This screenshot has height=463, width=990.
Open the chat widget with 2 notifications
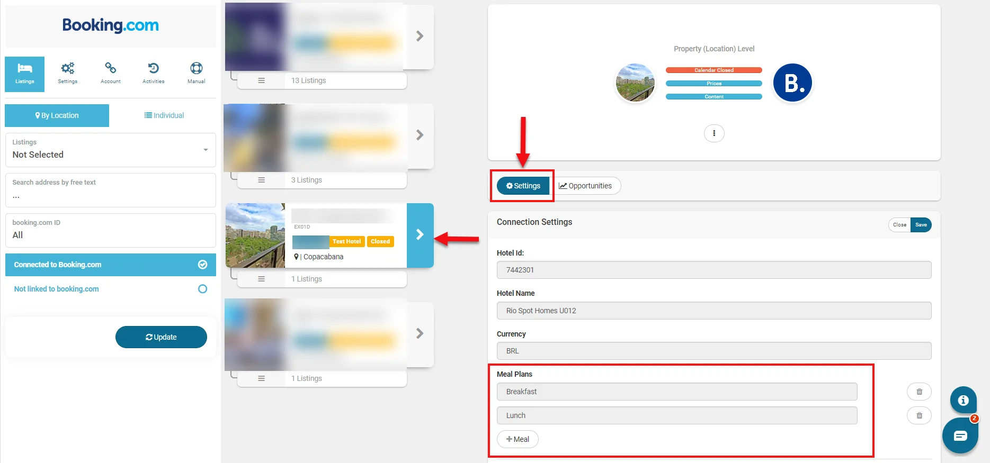pyautogui.click(x=960, y=435)
